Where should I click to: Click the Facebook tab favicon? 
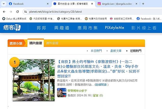[x=11, y=4]
